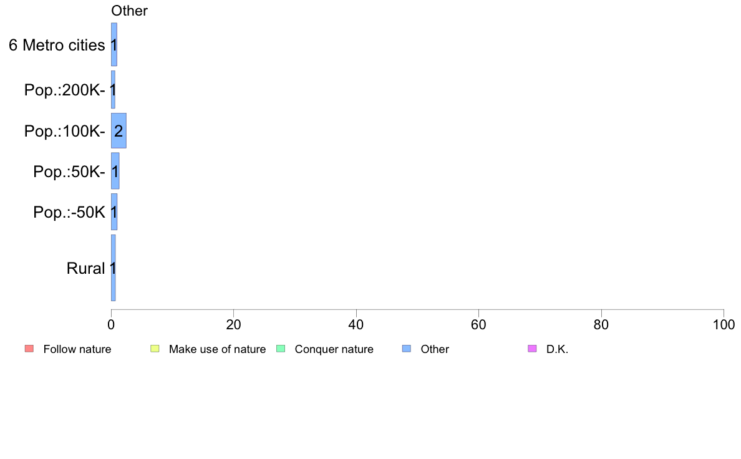Screen dimensions: 741x459
Task: Click the yellow Make use of nature swatch
Action: coord(155,349)
